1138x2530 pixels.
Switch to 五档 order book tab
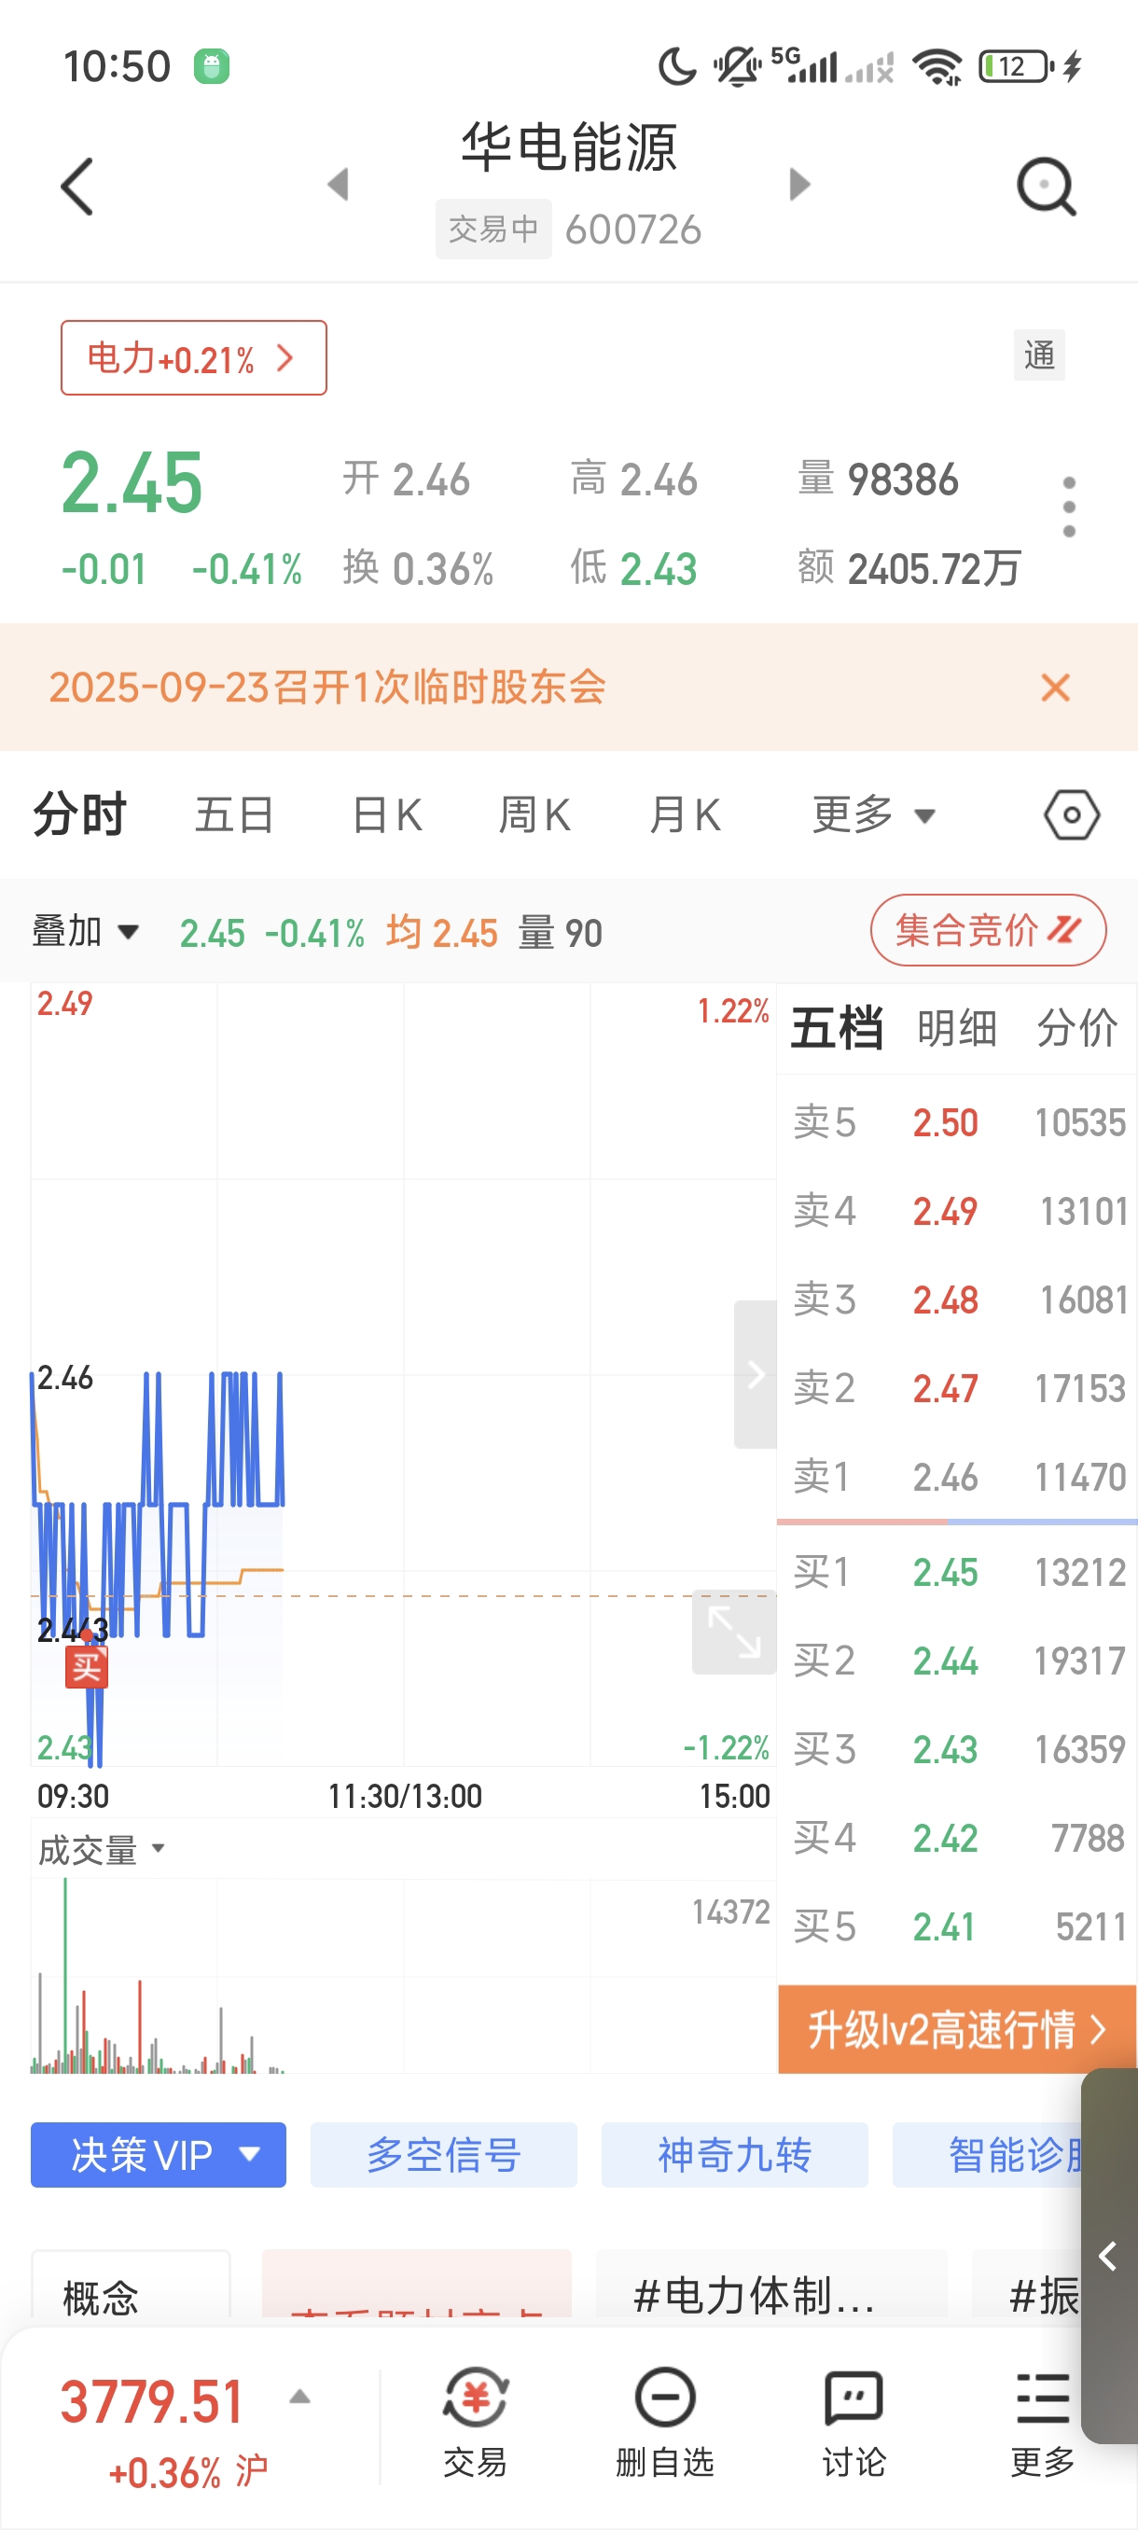coord(837,1028)
